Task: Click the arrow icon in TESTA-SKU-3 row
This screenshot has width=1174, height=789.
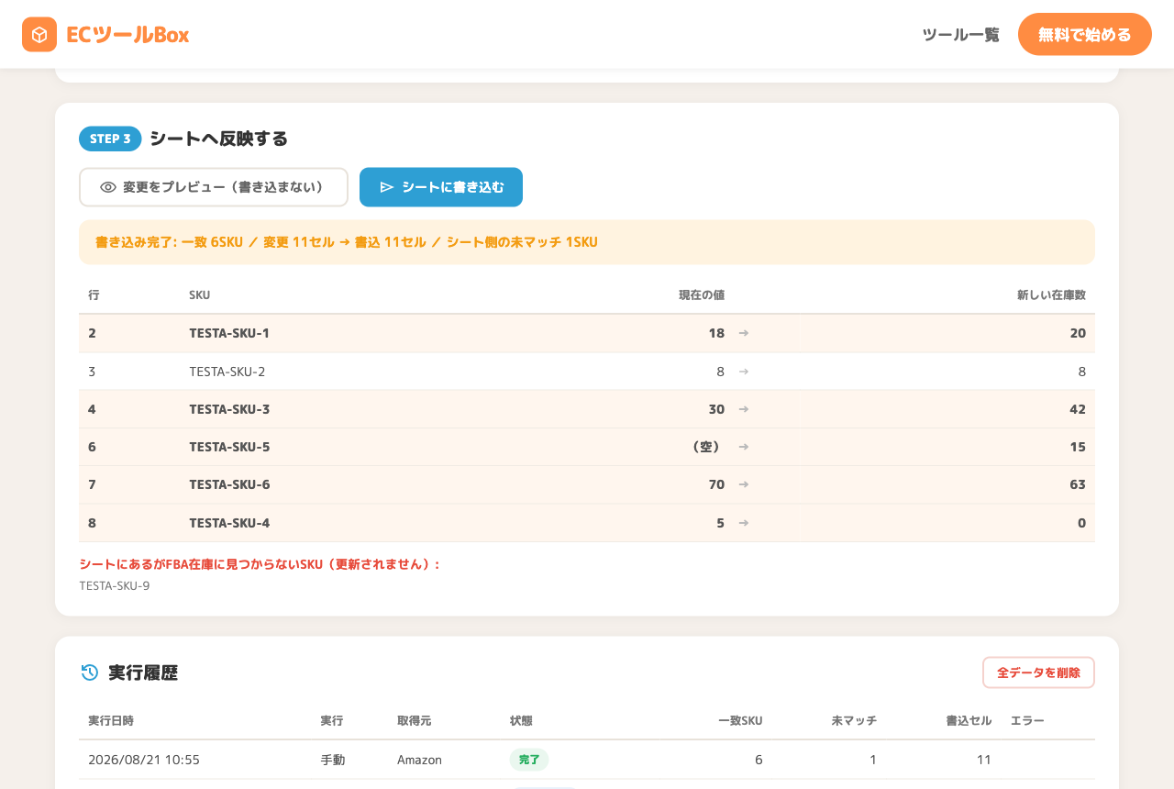Action: click(x=744, y=409)
